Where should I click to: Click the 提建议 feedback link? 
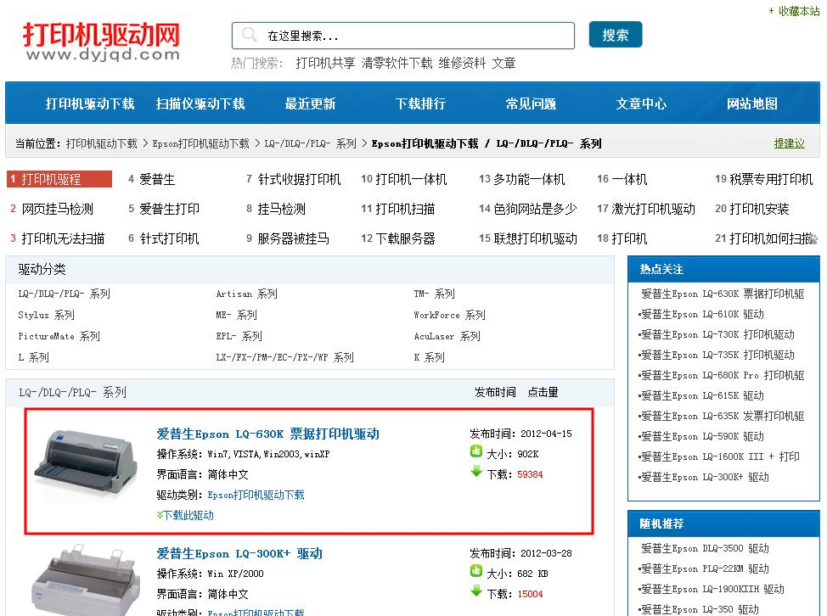[x=789, y=143]
